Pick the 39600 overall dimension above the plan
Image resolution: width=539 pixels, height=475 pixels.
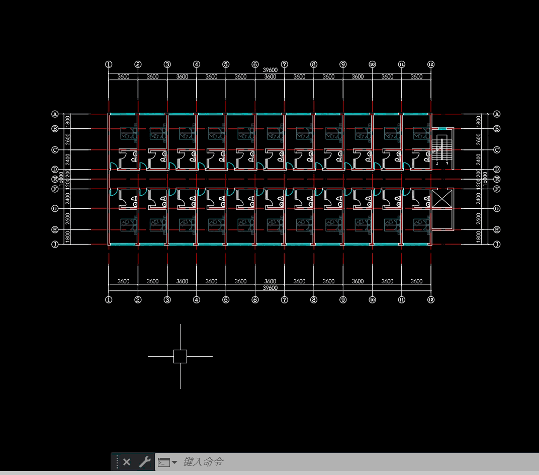[270, 70]
